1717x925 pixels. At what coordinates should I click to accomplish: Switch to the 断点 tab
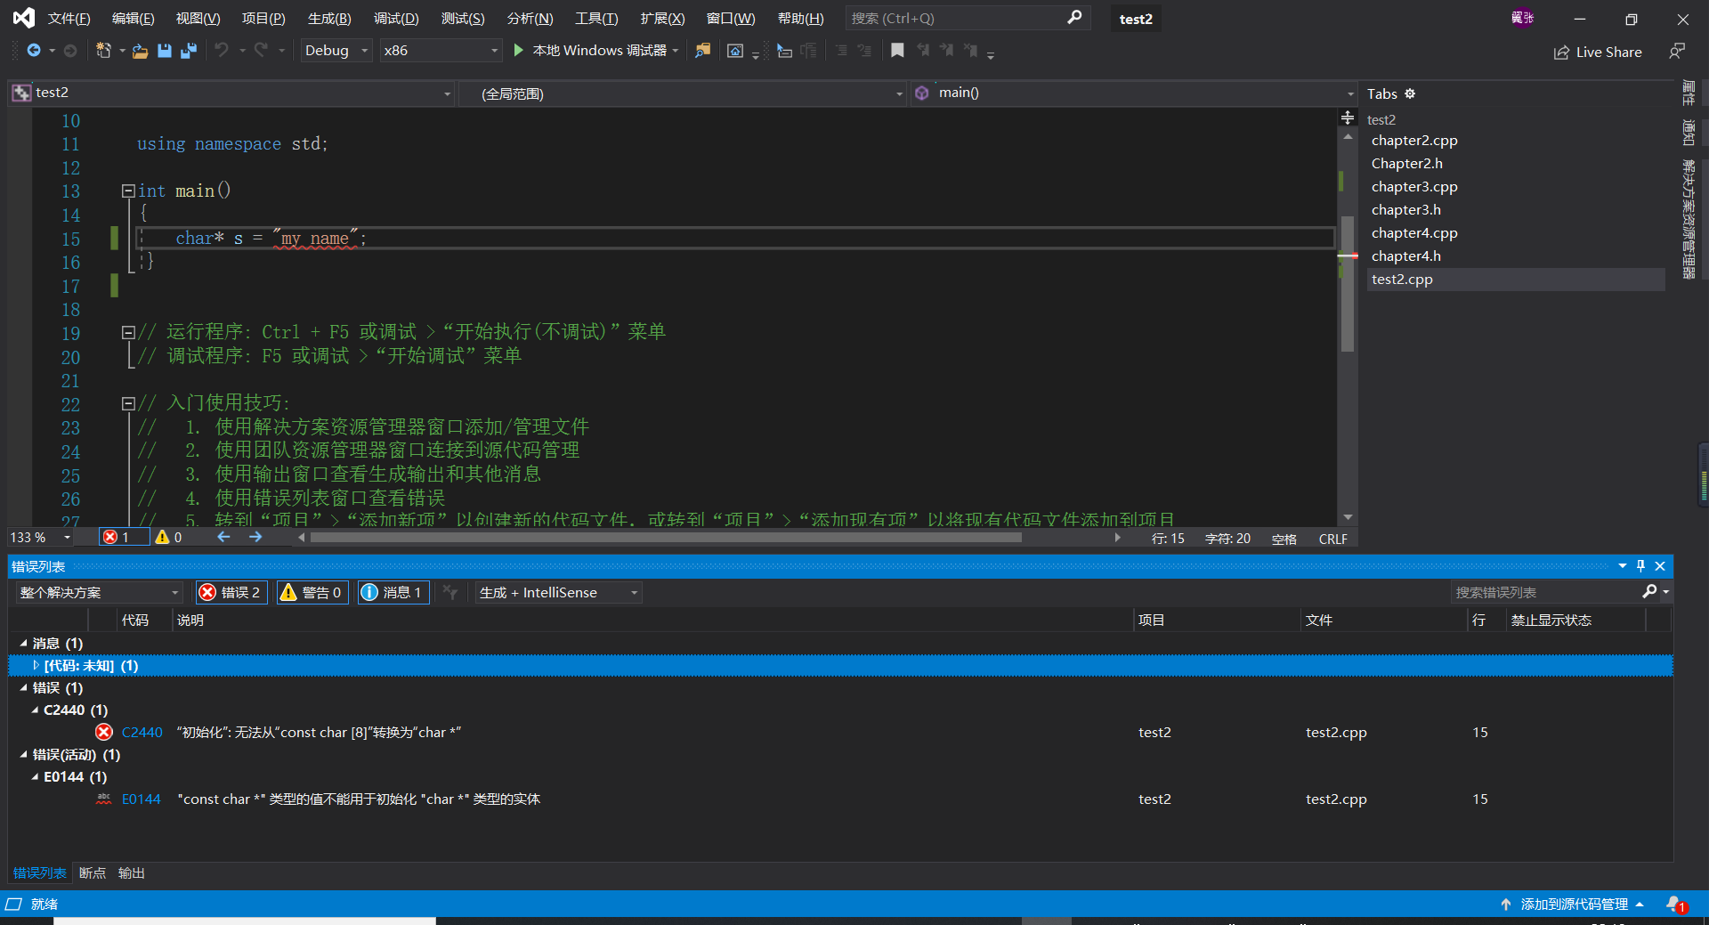(x=93, y=873)
